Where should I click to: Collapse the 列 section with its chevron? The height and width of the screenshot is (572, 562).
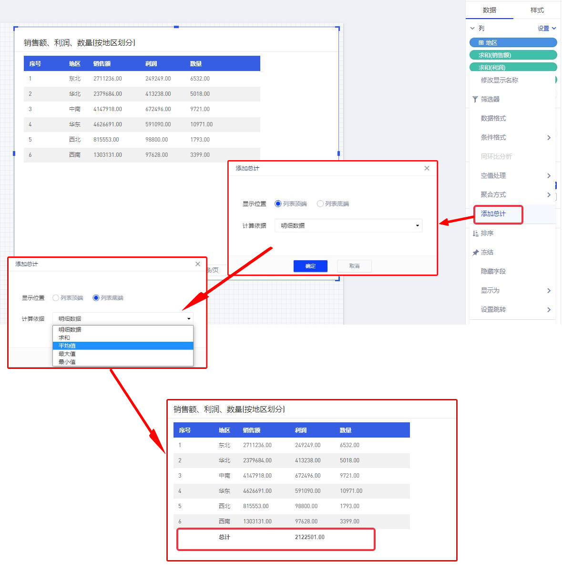coord(472,29)
